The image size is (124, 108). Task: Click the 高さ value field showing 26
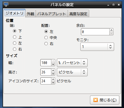(x=46, y=72)
